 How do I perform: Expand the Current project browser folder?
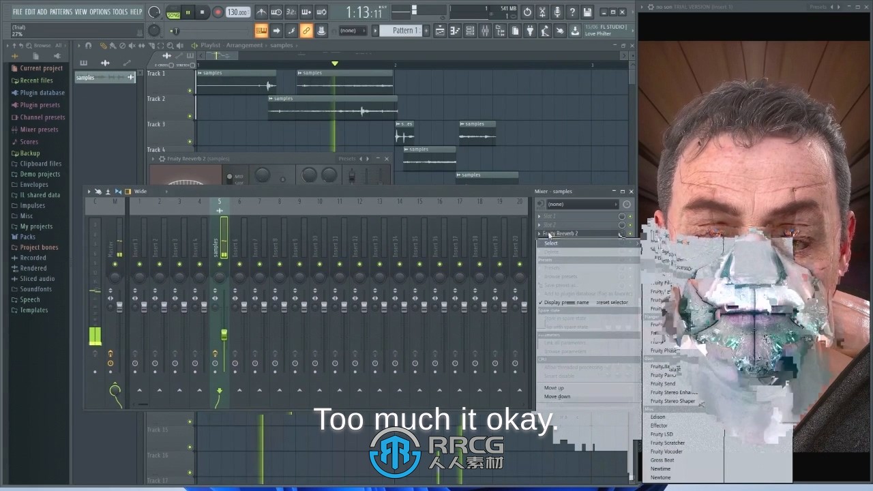pyautogui.click(x=41, y=68)
